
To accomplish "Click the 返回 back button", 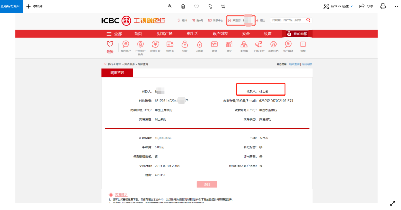I will click(x=207, y=184).
